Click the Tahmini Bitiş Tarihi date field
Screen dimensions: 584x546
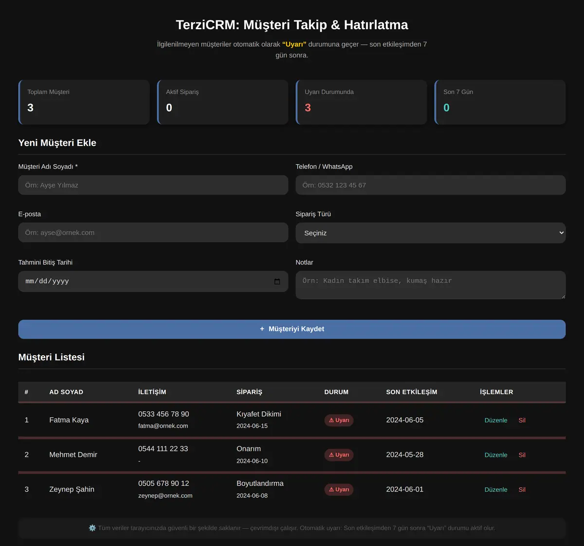click(x=153, y=281)
